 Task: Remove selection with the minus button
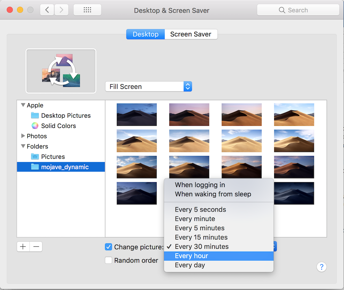pos(34,247)
